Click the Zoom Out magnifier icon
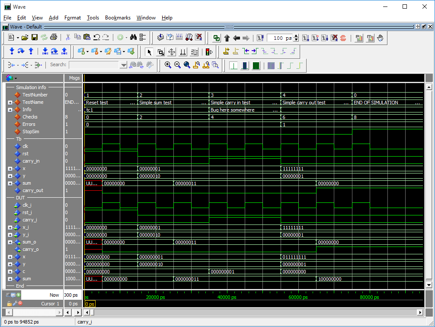The width and height of the screenshot is (435, 327). point(177,65)
